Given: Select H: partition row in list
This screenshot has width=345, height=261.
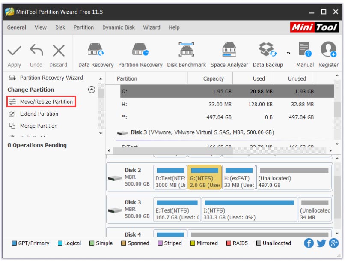Looking at the screenshot, I should pos(227,104).
